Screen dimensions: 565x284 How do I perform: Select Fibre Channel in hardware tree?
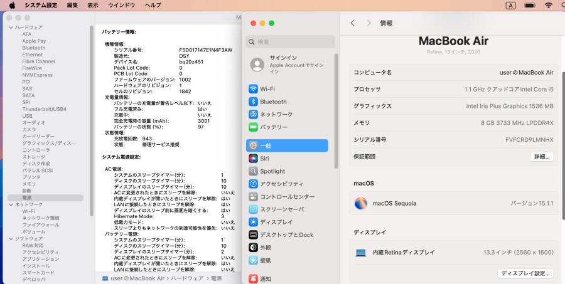(x=38, y=61)
